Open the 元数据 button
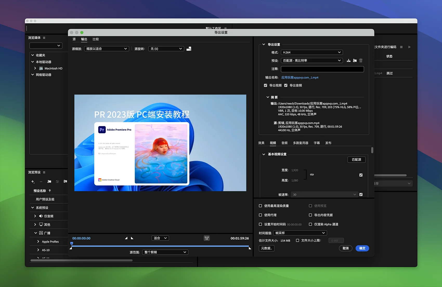 coord(266,248)
